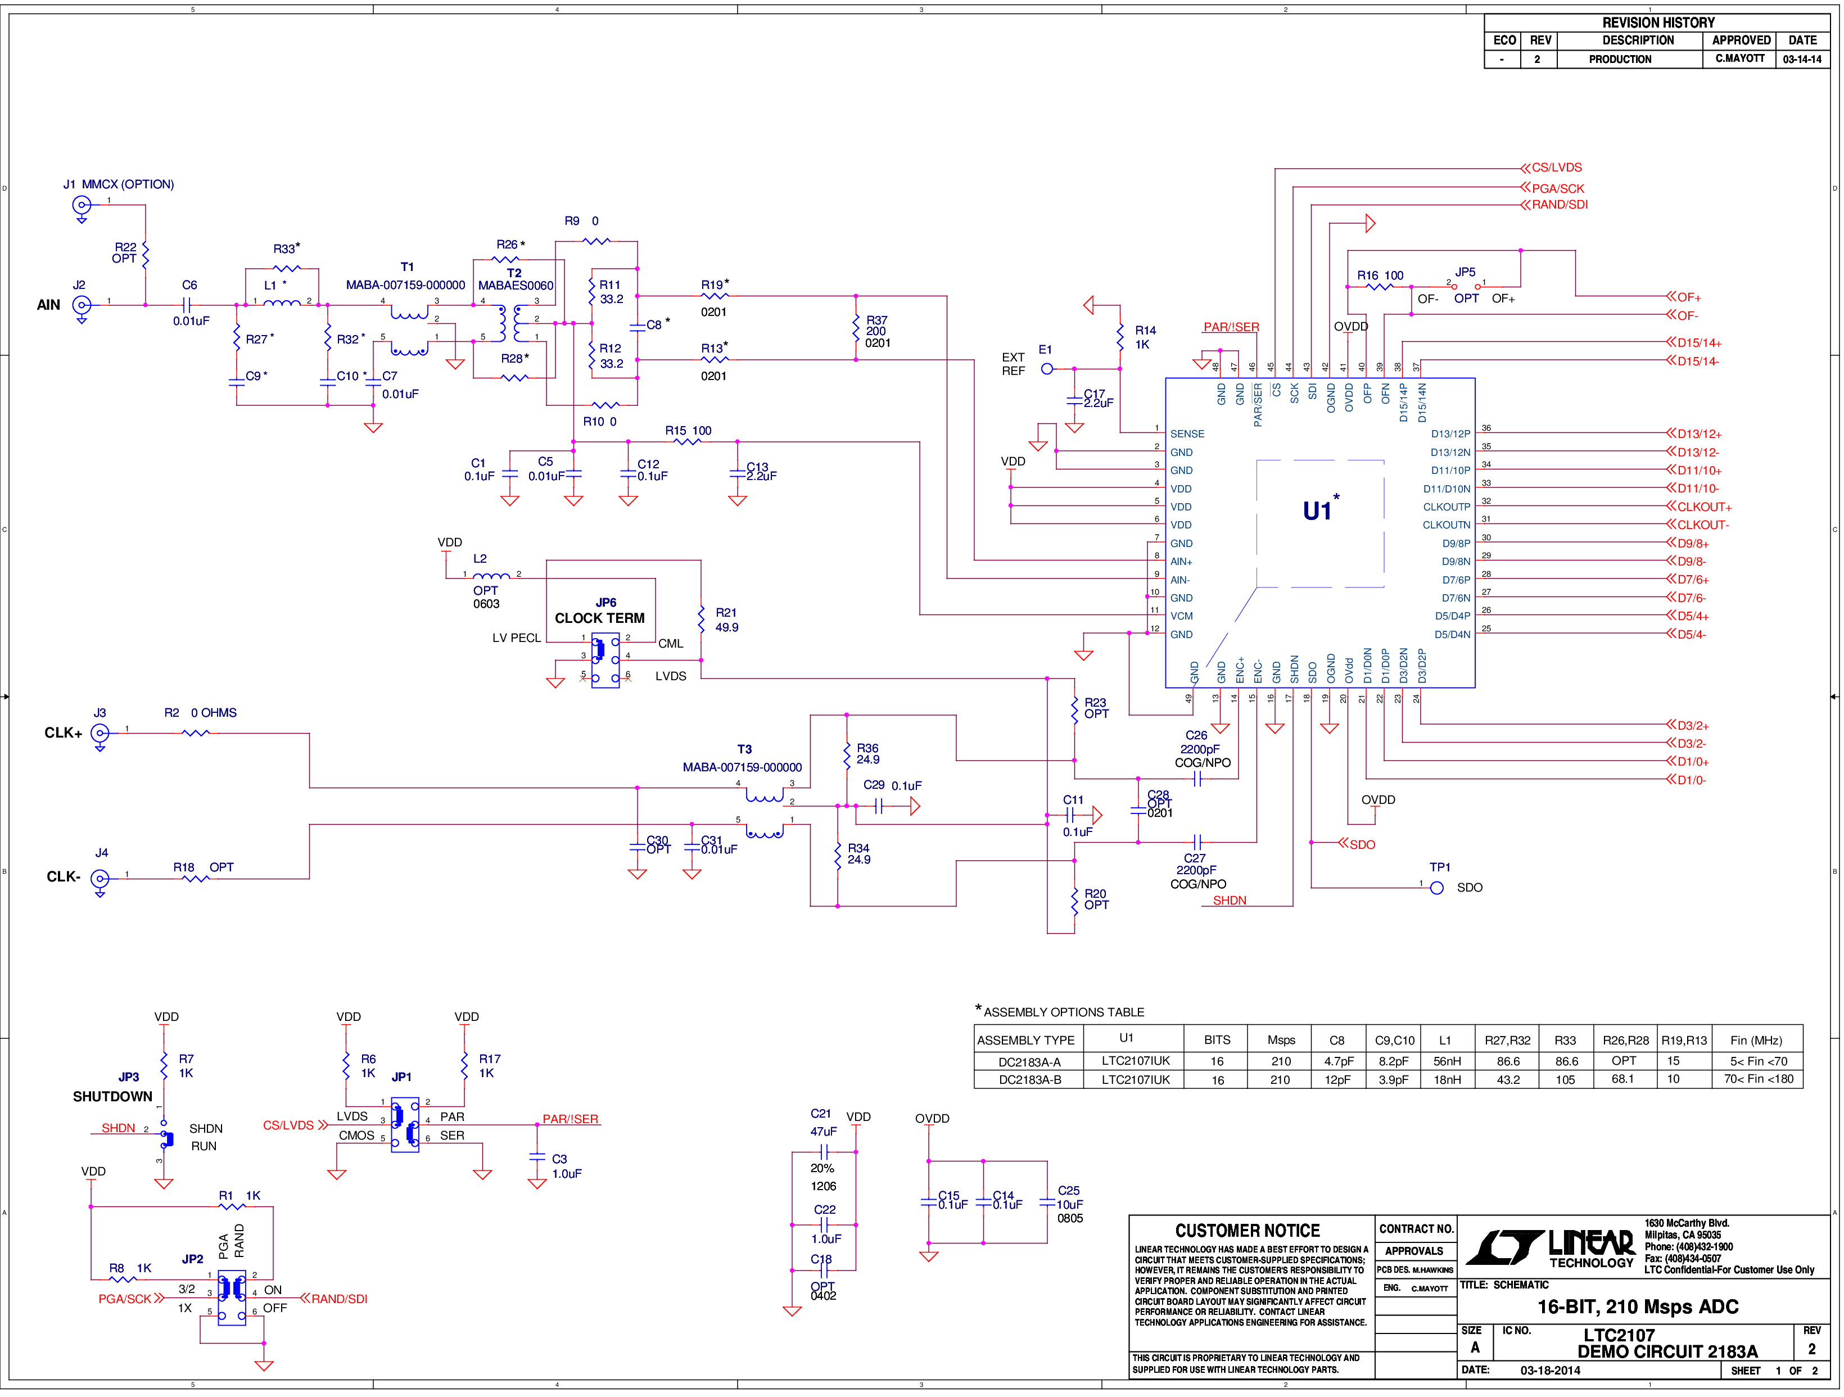This screenshot has height=1397, width=1844.
Task: Click the D1/0- output port label
Action: pos(1687,780)
